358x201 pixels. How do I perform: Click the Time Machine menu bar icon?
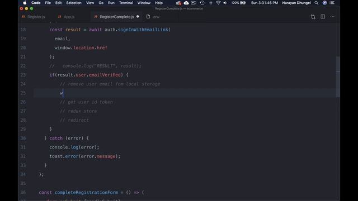coord(202,3)
